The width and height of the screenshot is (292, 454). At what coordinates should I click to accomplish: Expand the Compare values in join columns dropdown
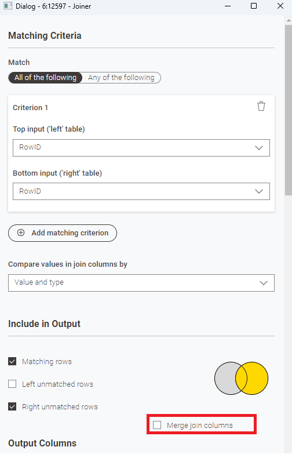pyautogui.click(x=141, y=283)
